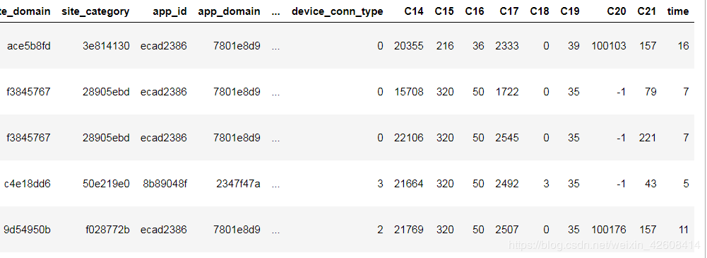Click the site_category cell f028772b
The width and height of the screenshot is (707, 258).
[x=108, y=230]
